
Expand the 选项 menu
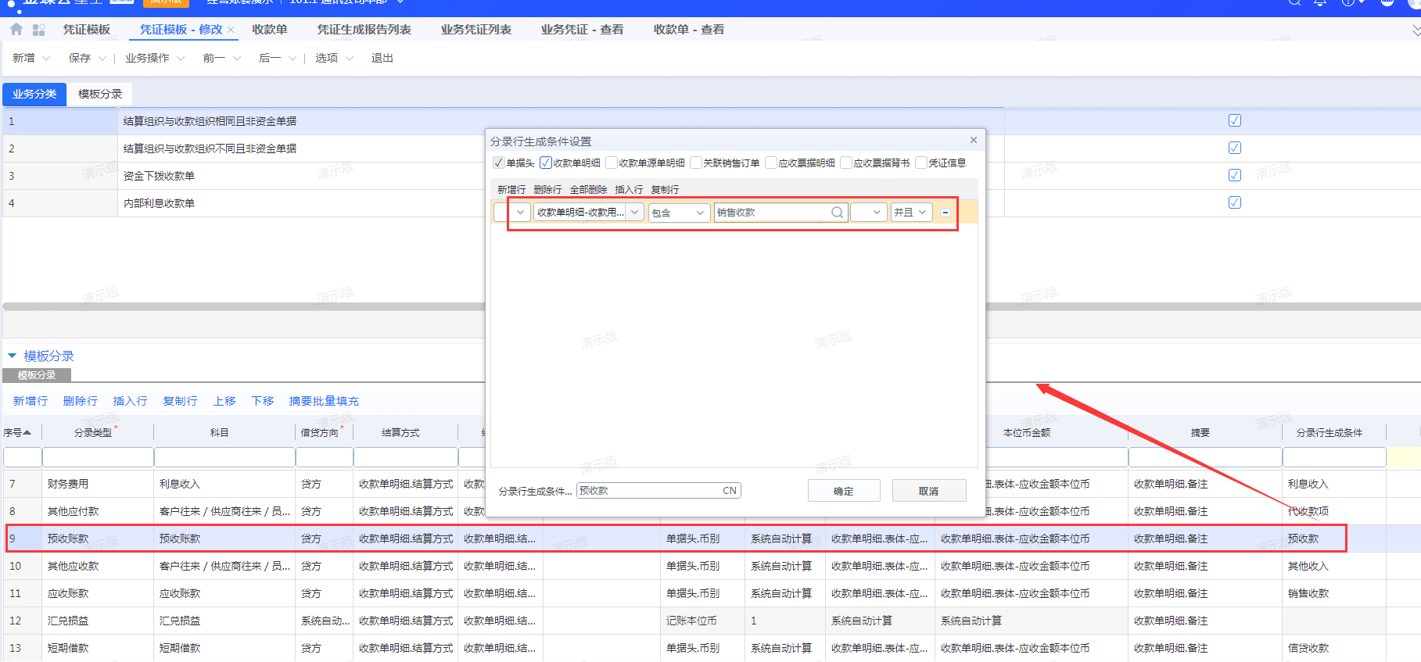350,59
